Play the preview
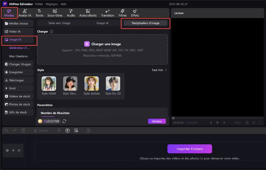 (x=217, y=122)
